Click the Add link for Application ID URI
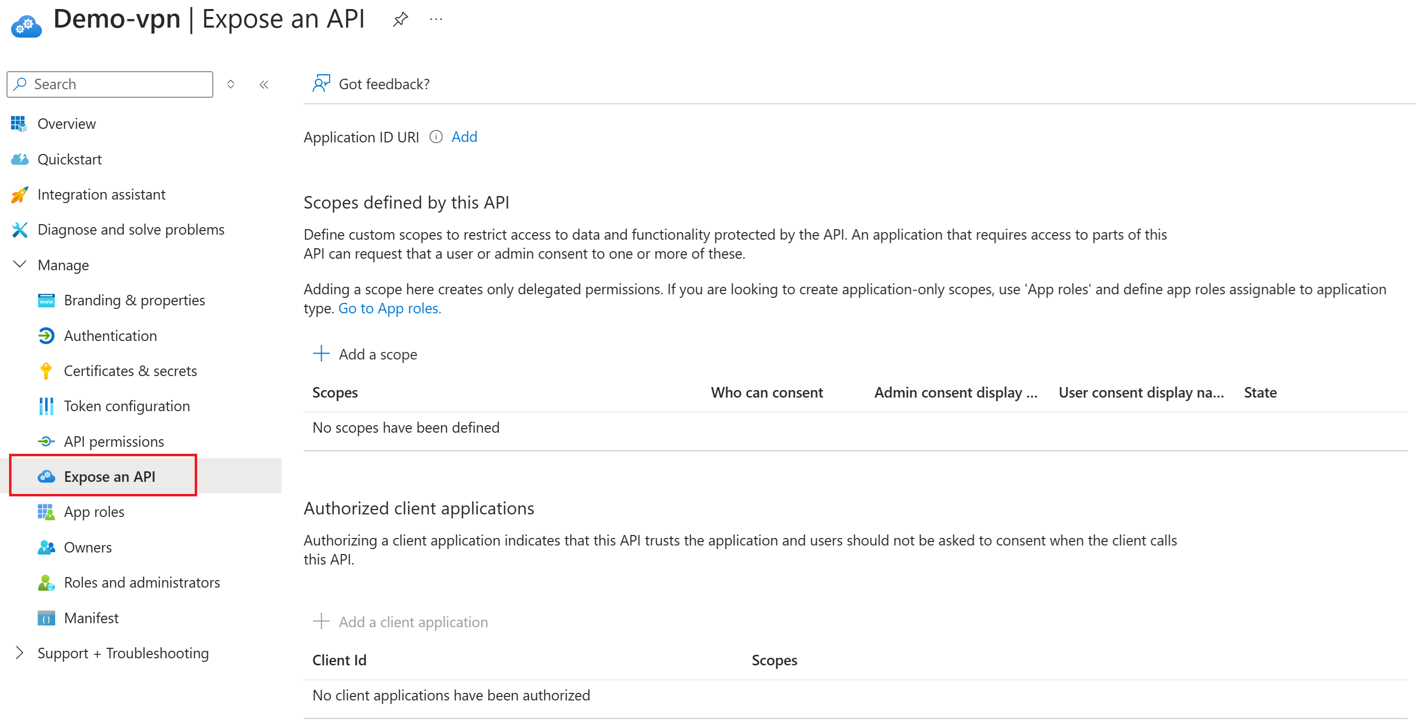Image resolution: width=1416 pixels, height=724 pixels. tap(464, 137)
